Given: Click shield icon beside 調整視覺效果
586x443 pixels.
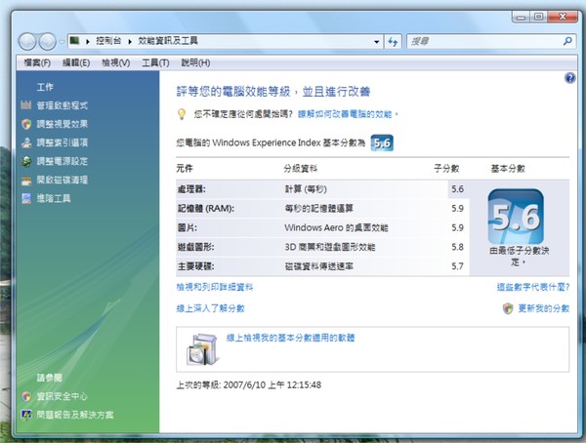Looking at the screenshot, I should (x=26, y=124).
